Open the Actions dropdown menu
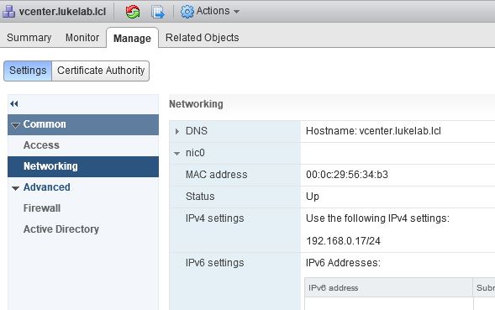 209,11
